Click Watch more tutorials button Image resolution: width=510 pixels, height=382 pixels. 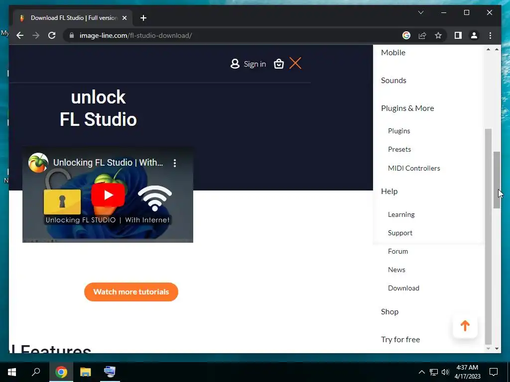click(x=131, y=291)
